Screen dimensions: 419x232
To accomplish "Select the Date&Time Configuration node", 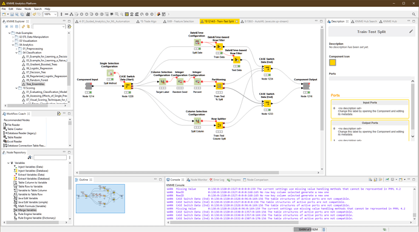I will 197,43.
